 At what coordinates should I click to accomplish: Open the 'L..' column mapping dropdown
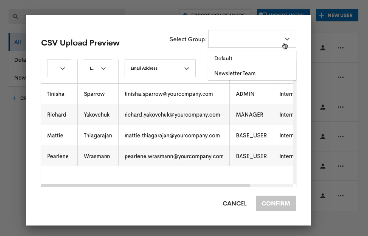98,68
